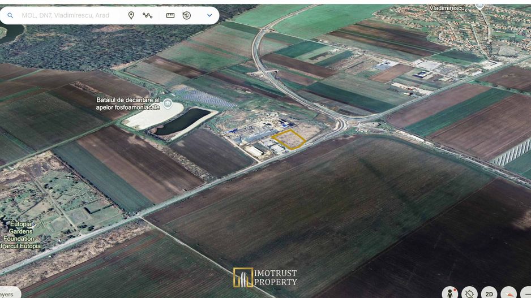531x298 pixels.
Task: Open the historical imagery tool
Action: click(x=187, y=16)
